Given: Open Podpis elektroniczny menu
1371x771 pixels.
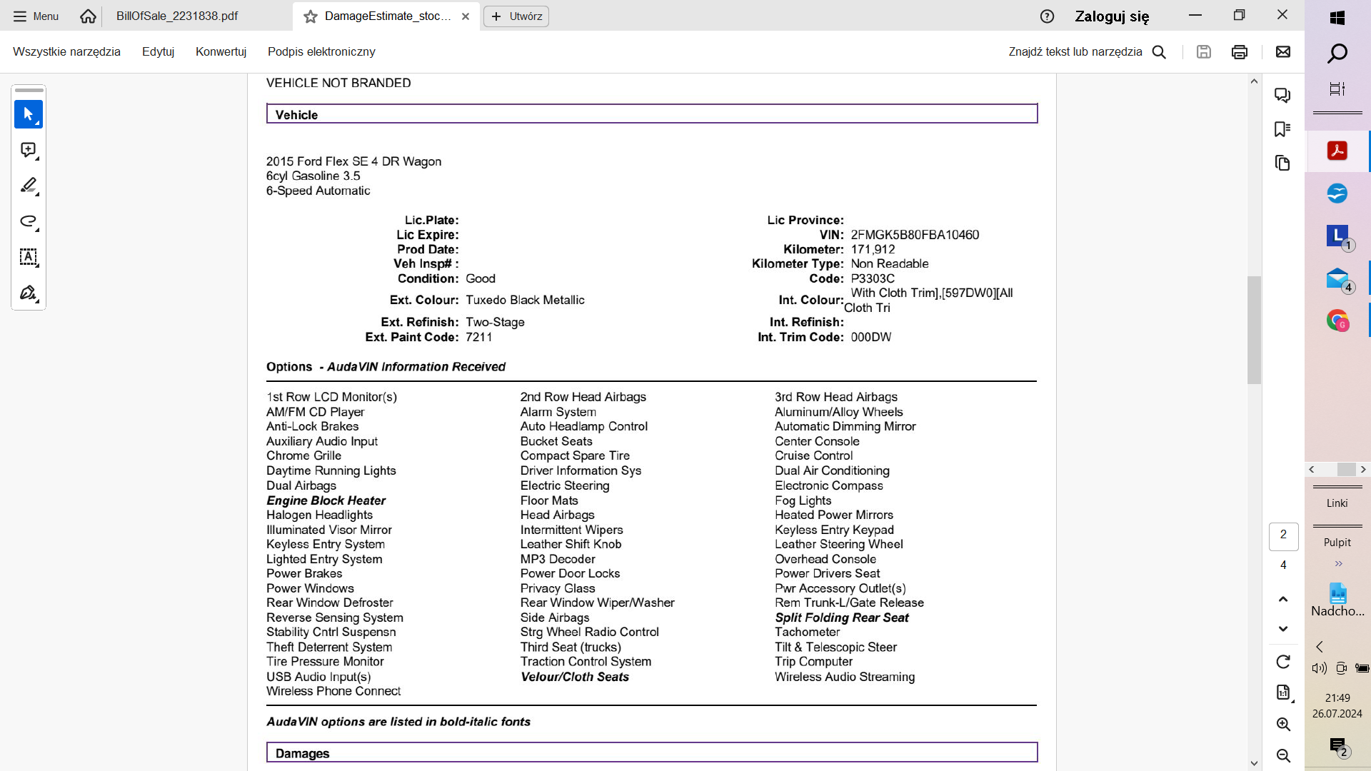Looking at the screenshot, I should pos(321,51).
